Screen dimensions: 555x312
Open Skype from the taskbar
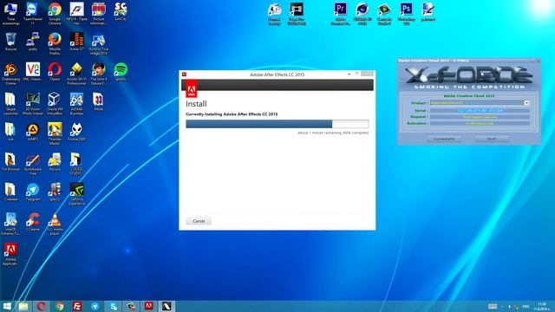(114, 306)
